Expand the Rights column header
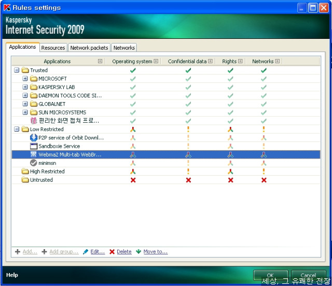This screenshot has width=332, height=286. coord(240,61)
